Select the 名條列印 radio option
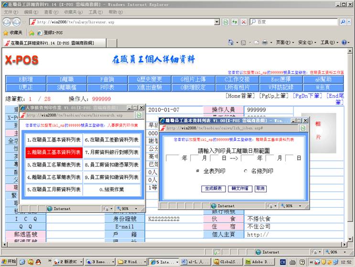Viewport: 355px width, 267px height. click(x=246, y=171)
